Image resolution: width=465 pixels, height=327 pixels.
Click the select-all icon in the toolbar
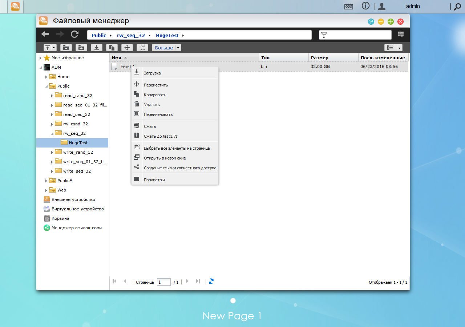(x=142, y=48)
